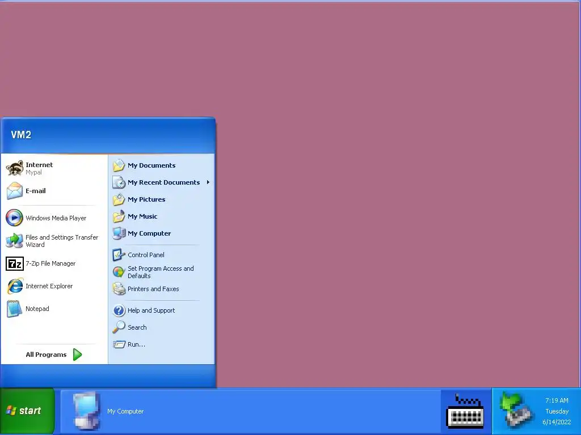The height and width of the screenshot is (435, 581).
Task: Click the 7:19 AM clock in tray
Action: (557, 400)
